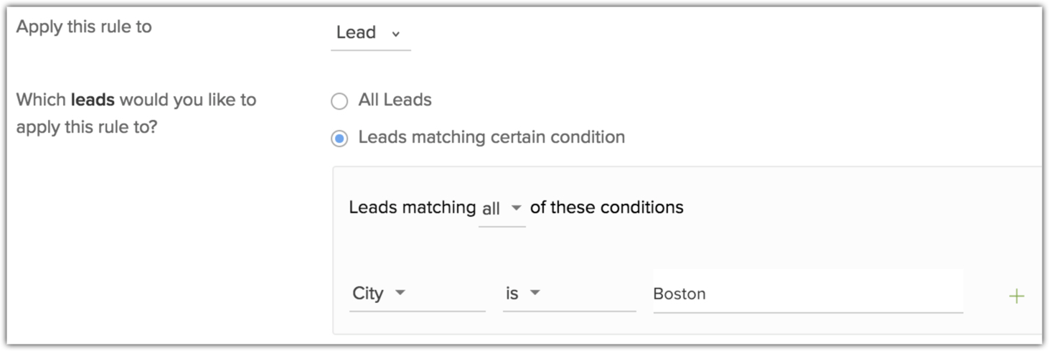
Task: Click the "Apply this rule to" label
Action: click(x=84, y=27)
